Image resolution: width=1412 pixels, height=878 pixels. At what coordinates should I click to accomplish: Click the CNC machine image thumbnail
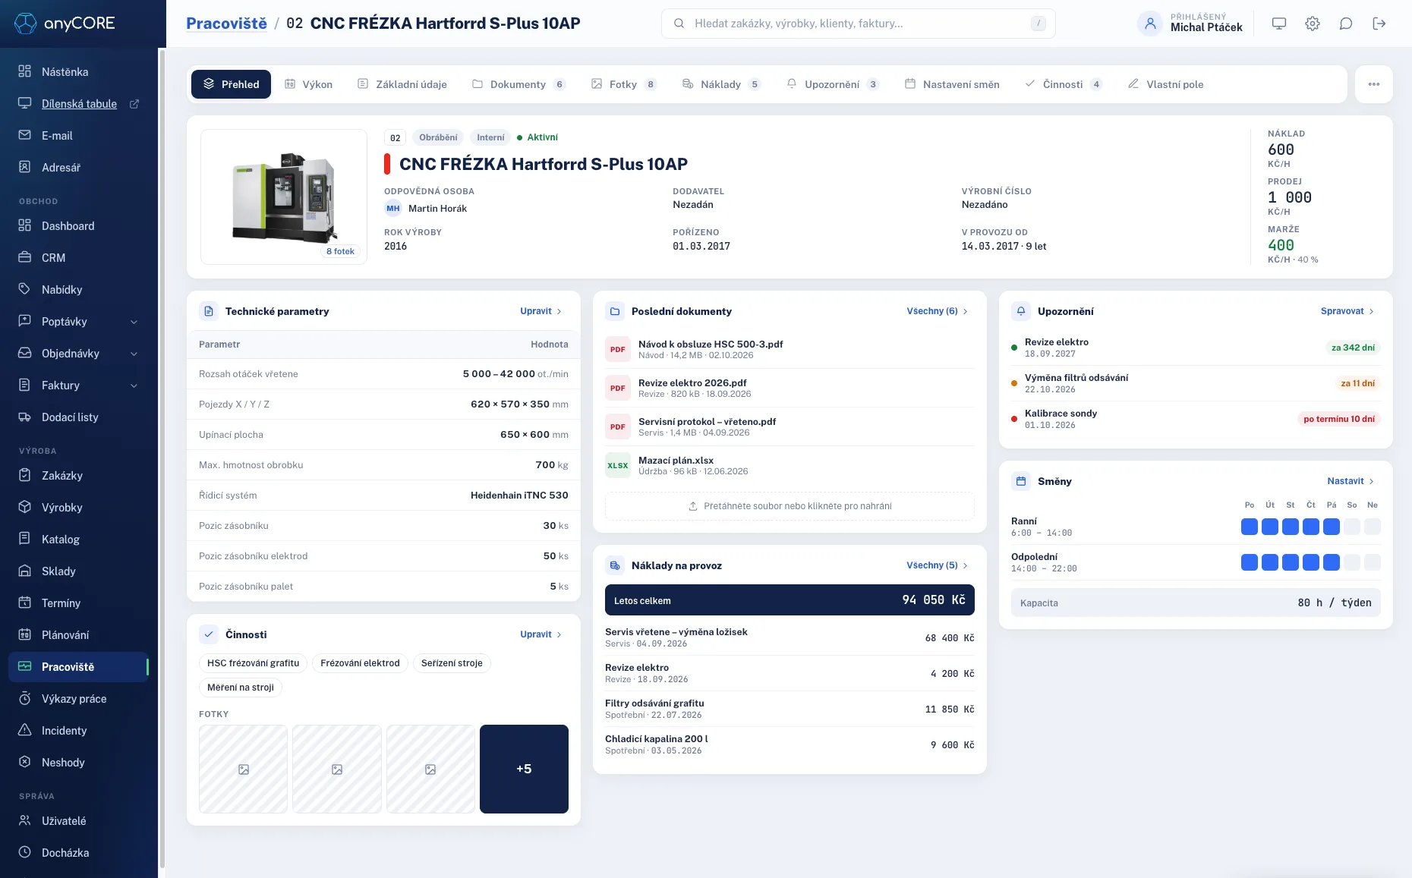tap(284, 197)
